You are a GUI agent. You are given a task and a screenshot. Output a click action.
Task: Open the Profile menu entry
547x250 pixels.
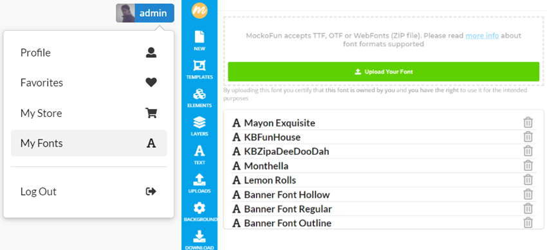click(x=89, y=53)
